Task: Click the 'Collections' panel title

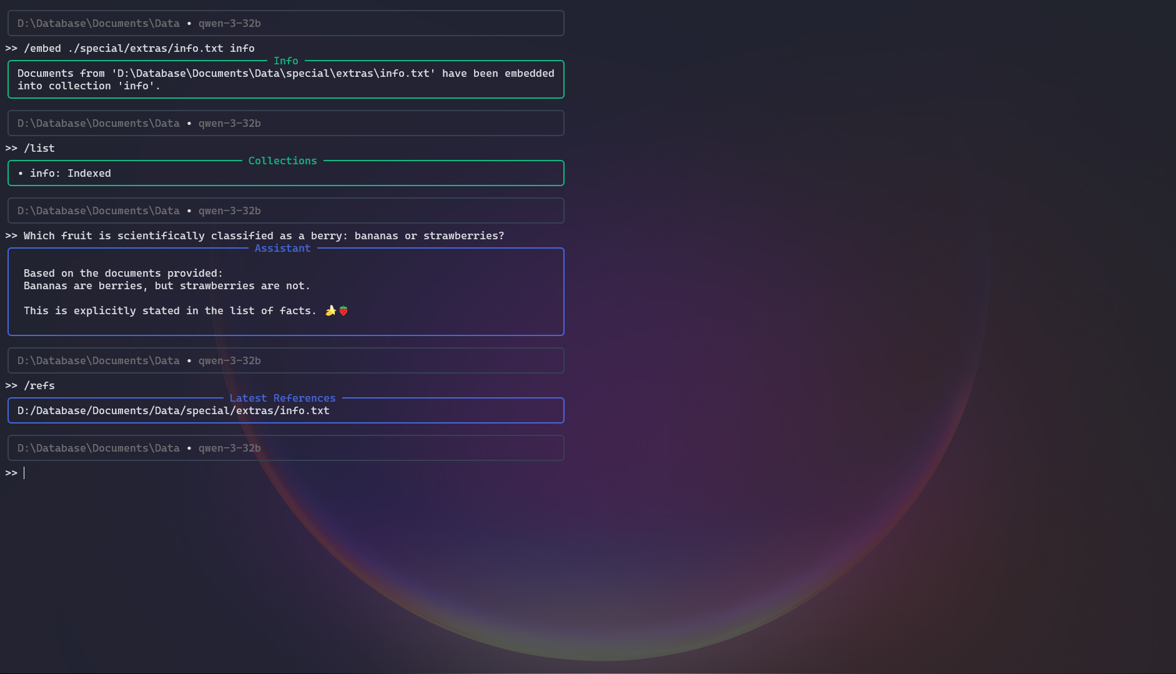Action: coord(282,161)
